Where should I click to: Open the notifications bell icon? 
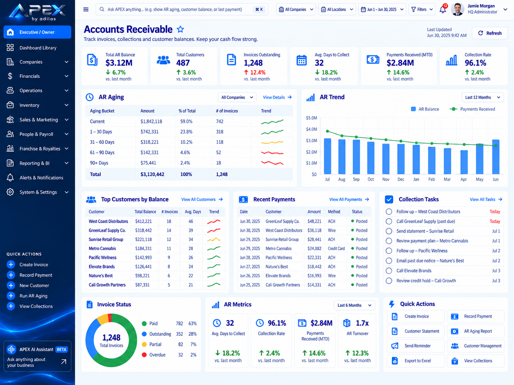point(443,10)
